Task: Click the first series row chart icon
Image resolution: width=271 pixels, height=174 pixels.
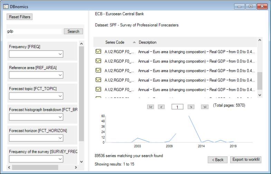Action: (98, 52)
